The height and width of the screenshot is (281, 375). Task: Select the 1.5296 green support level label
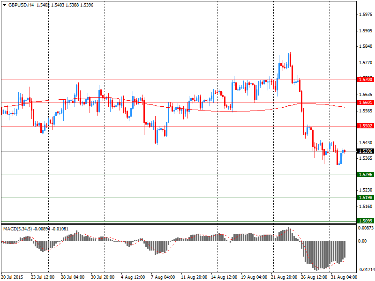(366, 174)
